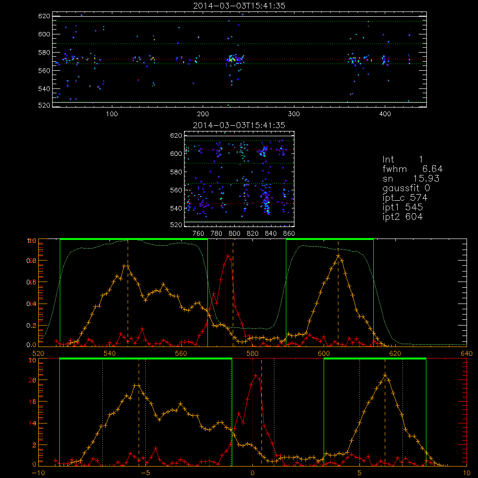Click x-axis label 800 on middle plot
The height and width of the screenshot is (478, 478).
pos(234,234)
